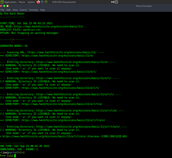This screenshot has height=158, width=172.
Task: Click the yellow window control button
Action: (7, 6)
